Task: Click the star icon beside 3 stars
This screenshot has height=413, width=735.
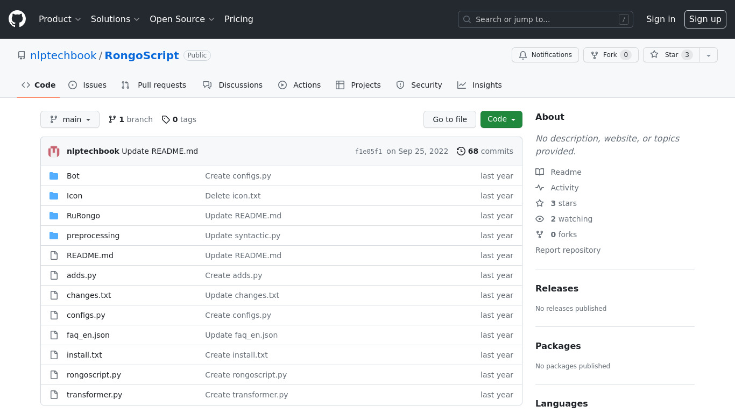Action: [540, 203]
